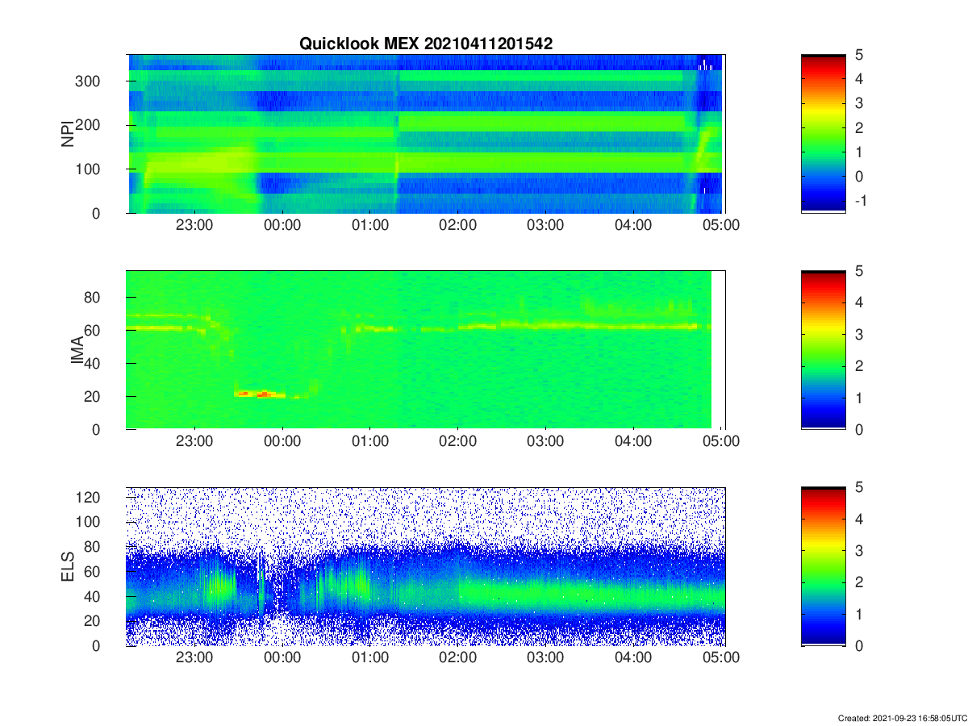Click the 5 label on NPI colorbar
Screen dimensions: 968x726
(x=860, y=55)
